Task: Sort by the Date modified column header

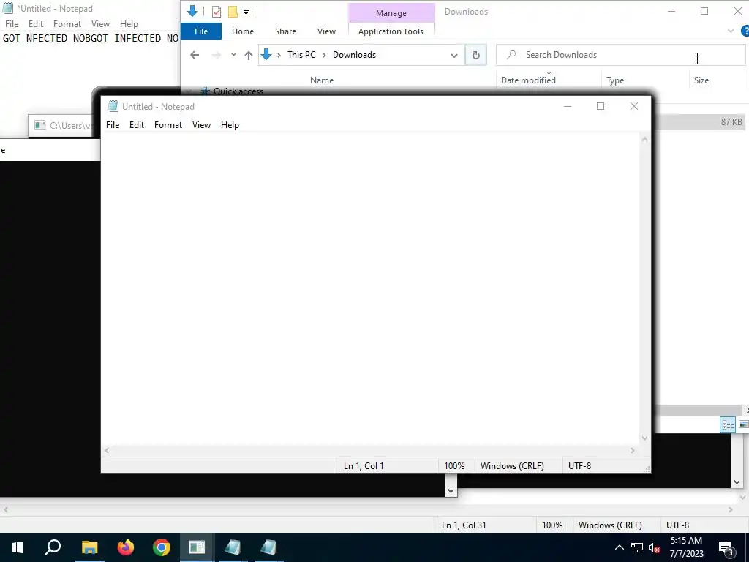Action: pyautogui.click(x=528, y=80)
